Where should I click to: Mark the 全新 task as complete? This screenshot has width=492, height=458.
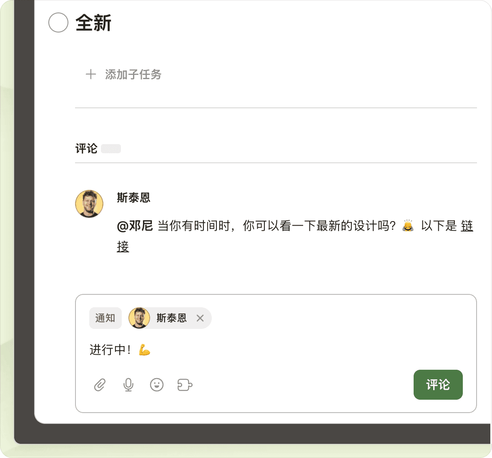coord(58,22)
